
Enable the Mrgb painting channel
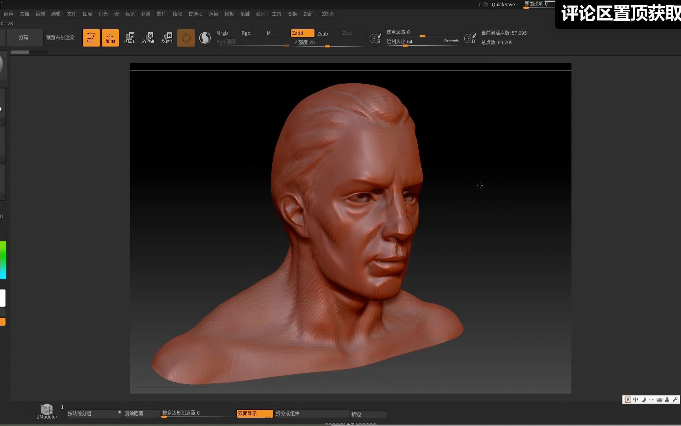tap(222, 33)
